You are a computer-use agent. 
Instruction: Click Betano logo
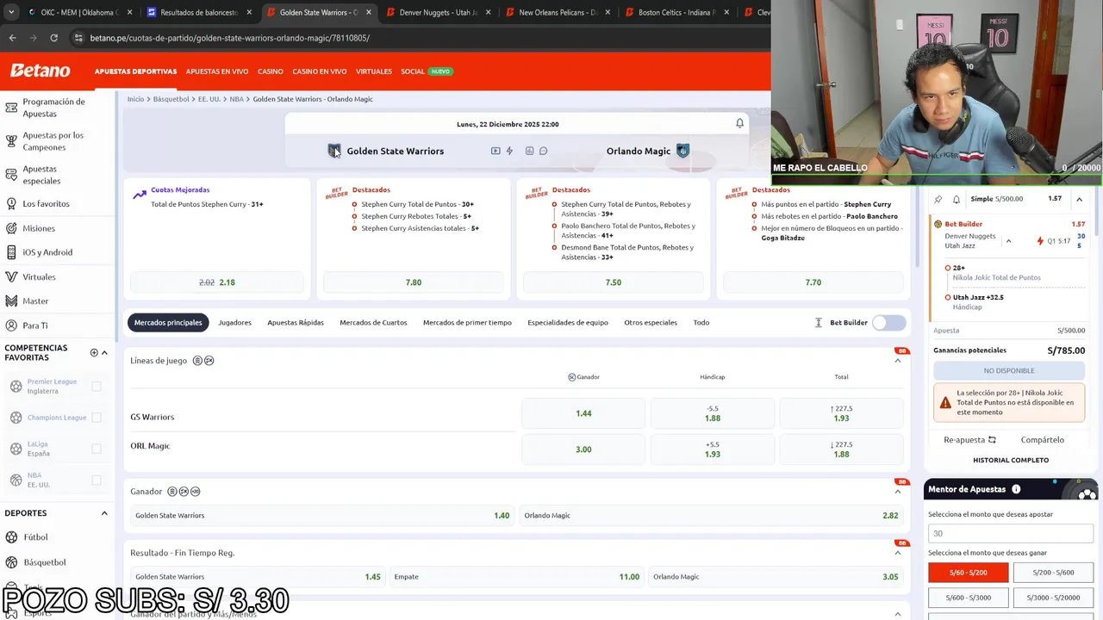40,71
